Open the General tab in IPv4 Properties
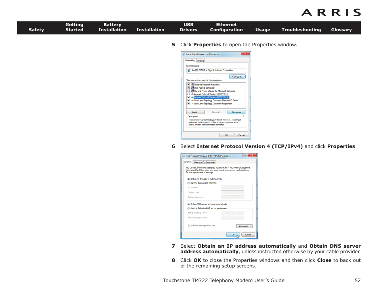 188,162
